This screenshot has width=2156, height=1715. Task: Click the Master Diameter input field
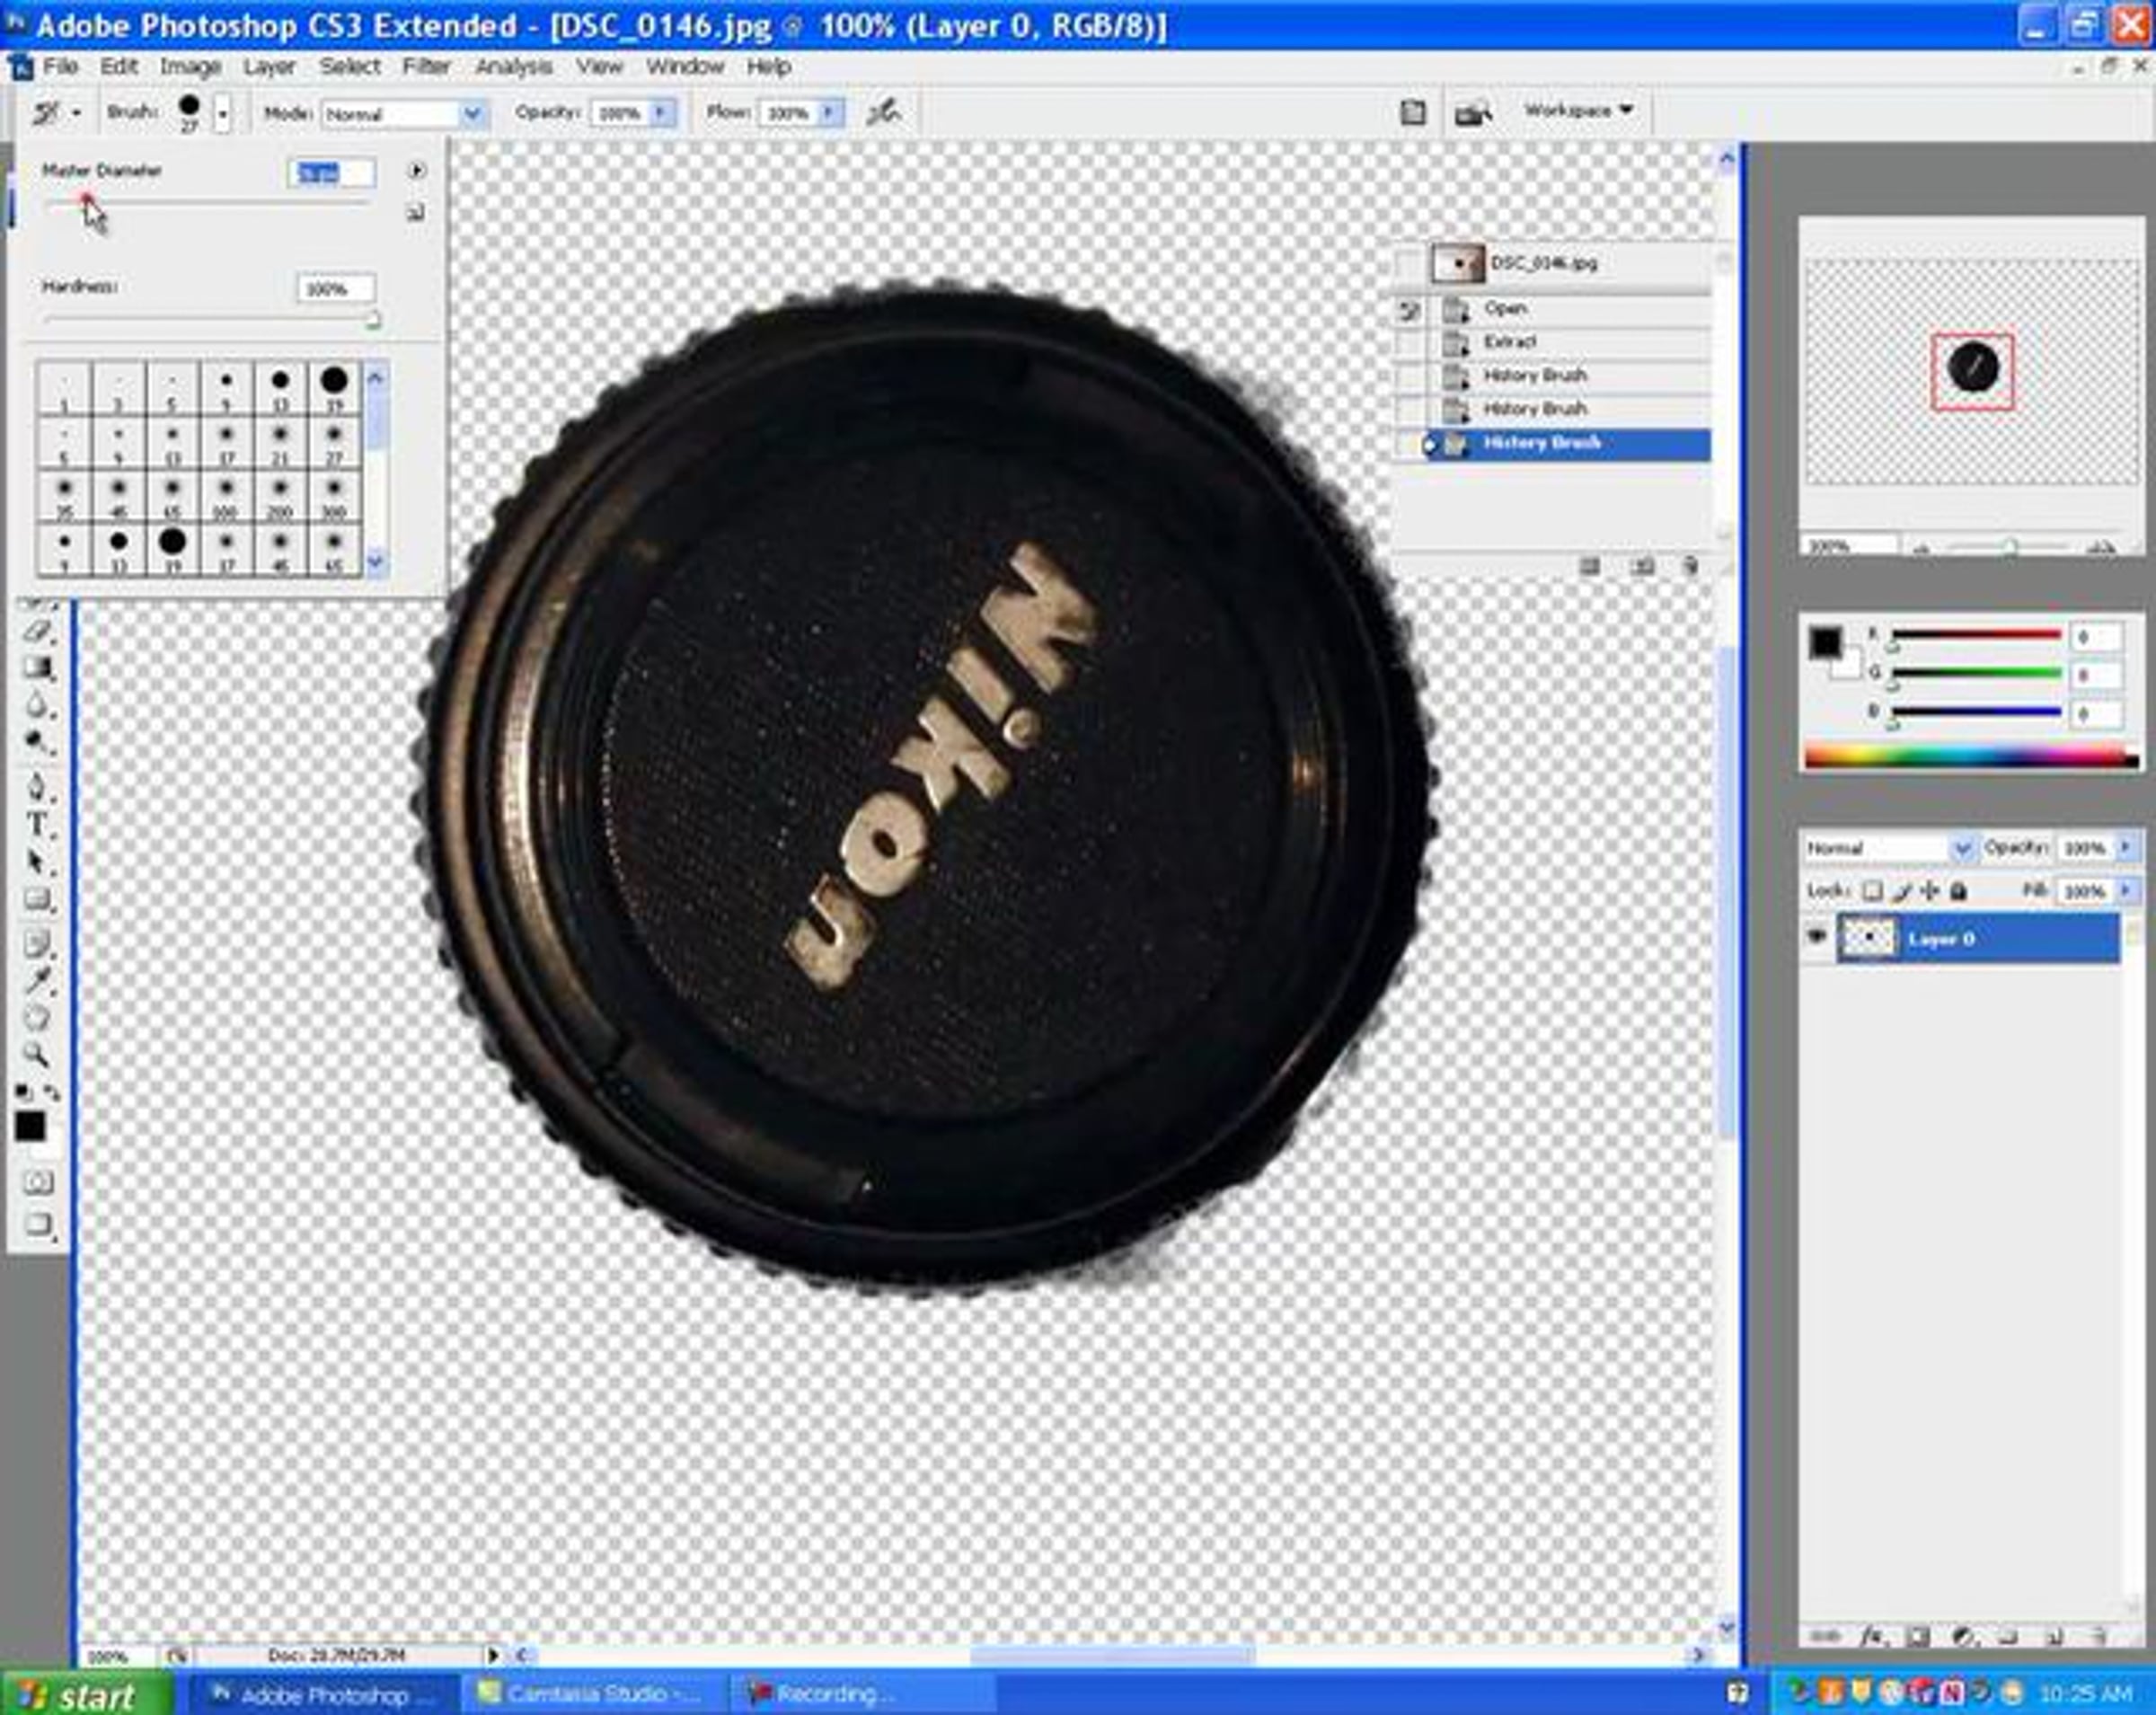click(x=332, y=173)
